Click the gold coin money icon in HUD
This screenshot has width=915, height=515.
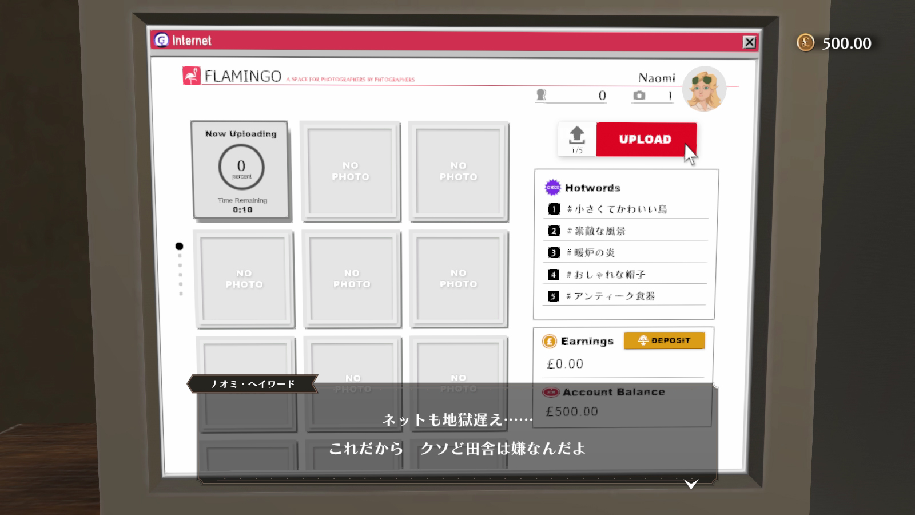point(806,42)
